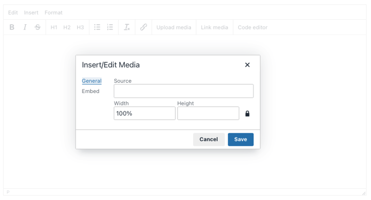This screenshot has height=200, width=371.
Task: Insert a numbered list
Action: tap(110, 27)
